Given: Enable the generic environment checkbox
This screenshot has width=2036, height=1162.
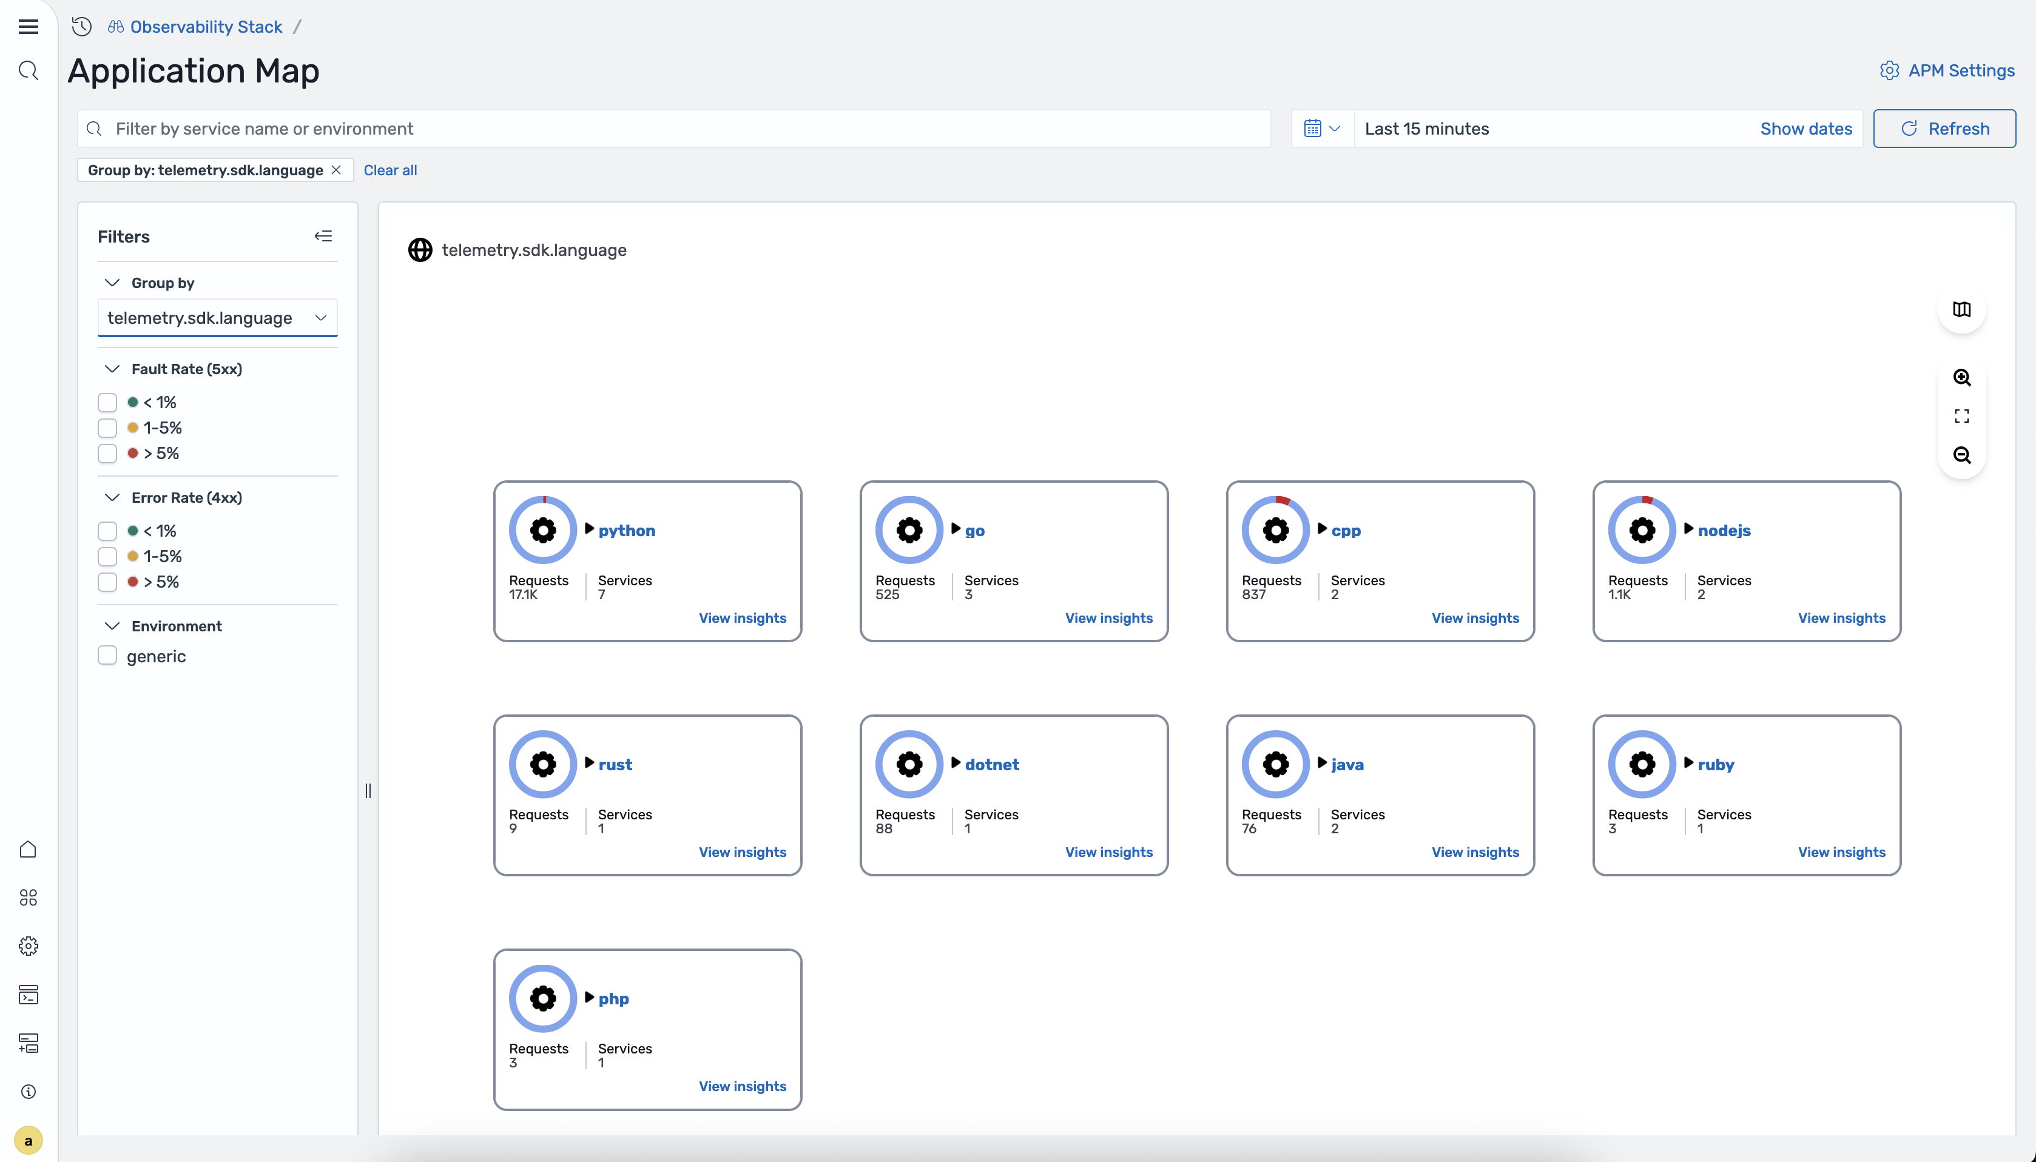Looking at the screenshot, I should click(x=107, y=655).
